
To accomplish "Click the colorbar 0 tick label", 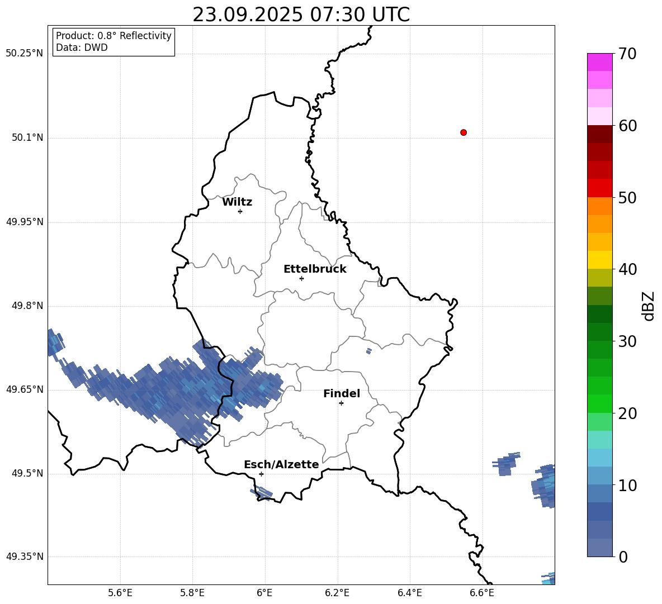I will tap(623, 557).
